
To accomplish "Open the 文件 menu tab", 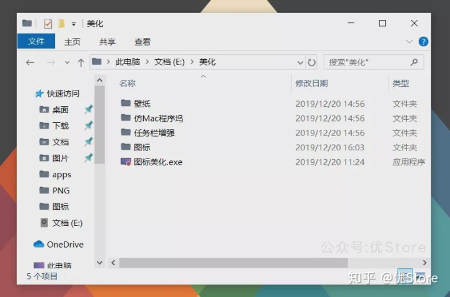I will (x=36, y=41).
